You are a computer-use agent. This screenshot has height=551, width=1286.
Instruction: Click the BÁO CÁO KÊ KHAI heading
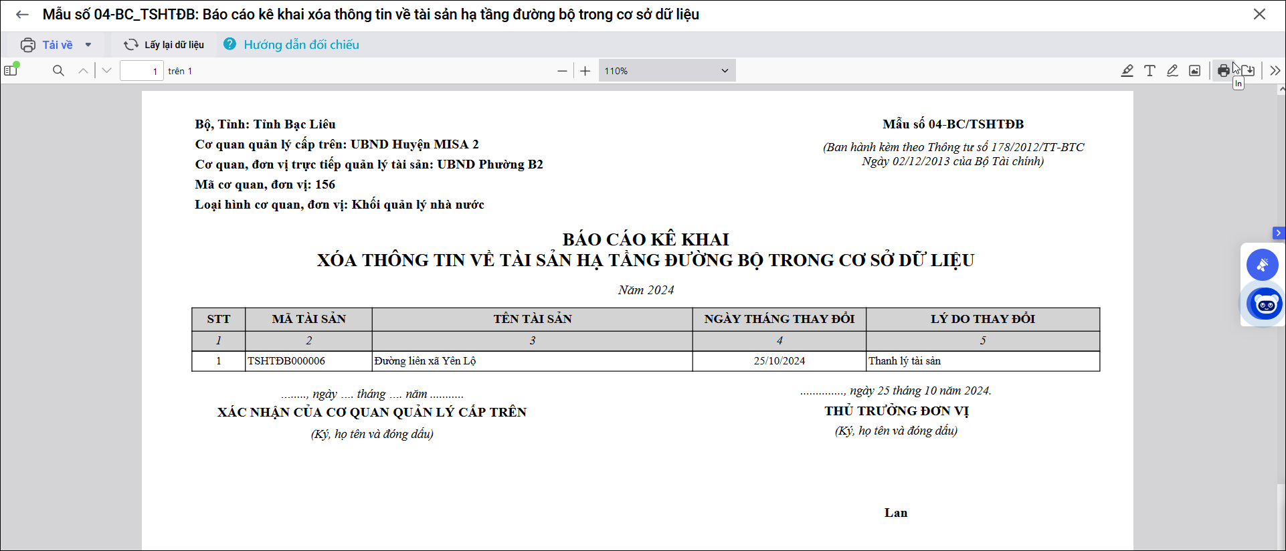click(x=646, y=239)
